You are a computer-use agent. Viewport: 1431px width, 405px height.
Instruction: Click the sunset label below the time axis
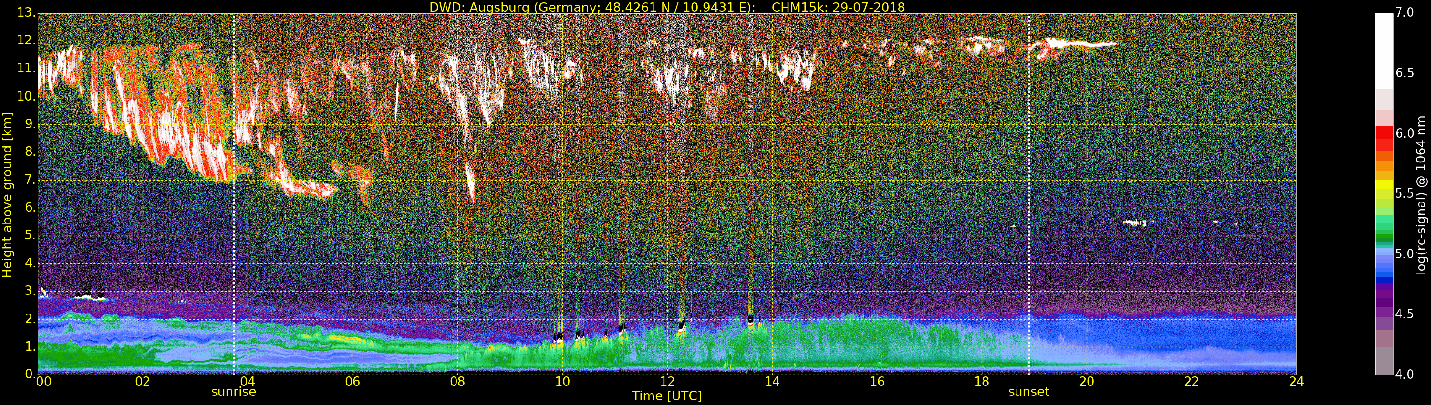point(1028,392)
